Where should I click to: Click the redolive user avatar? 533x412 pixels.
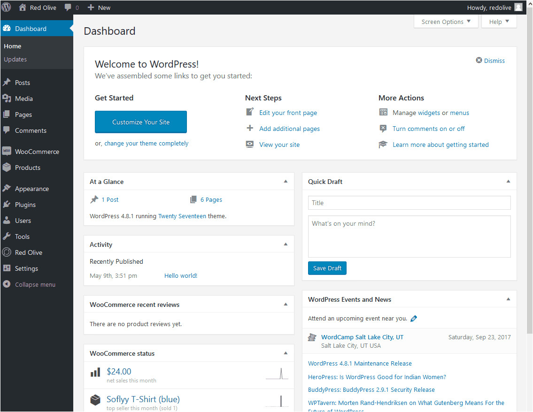tap(518, 7)
